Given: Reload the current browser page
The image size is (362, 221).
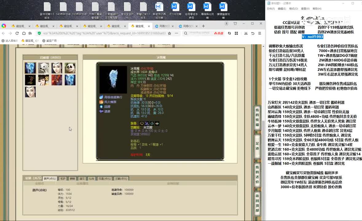Looking at the screenshot, I should (17, 33).
